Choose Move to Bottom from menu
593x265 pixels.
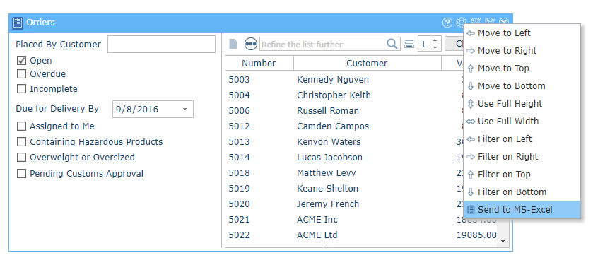(522, 86)
